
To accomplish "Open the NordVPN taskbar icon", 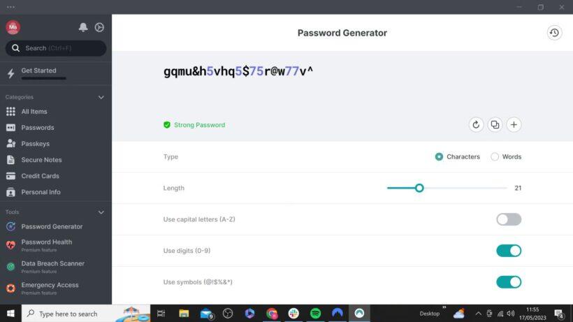I will [x=338, y=313].
